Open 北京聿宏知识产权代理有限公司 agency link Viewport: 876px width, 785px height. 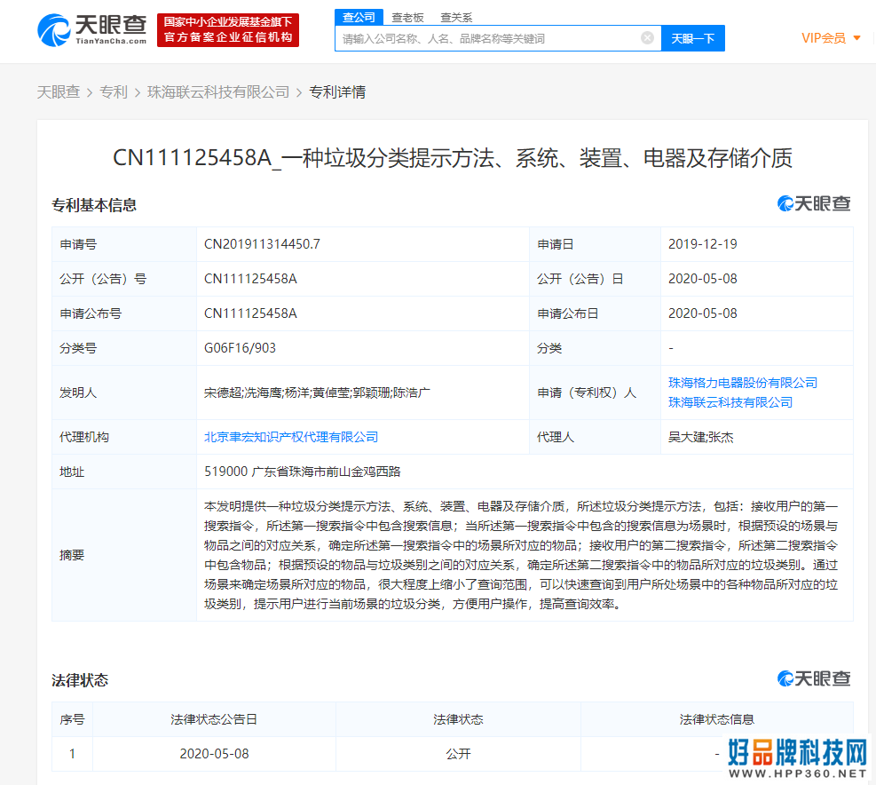(x=291, y=437)
